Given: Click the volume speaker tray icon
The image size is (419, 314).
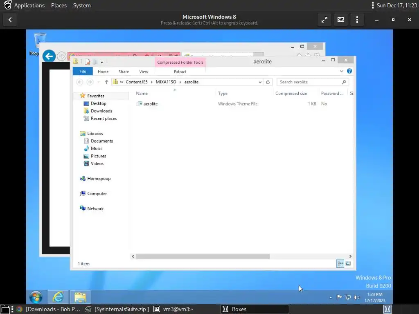Looking at the screenshot, I should pyautogui.click(x=357, y=297).
